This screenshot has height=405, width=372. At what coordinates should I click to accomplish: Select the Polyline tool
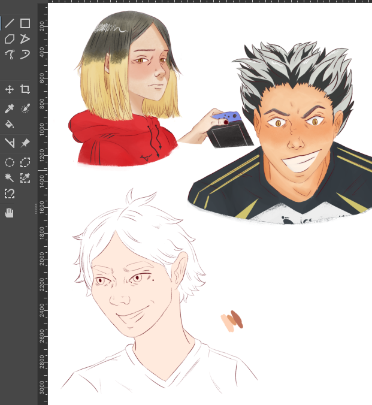[25, 39]
